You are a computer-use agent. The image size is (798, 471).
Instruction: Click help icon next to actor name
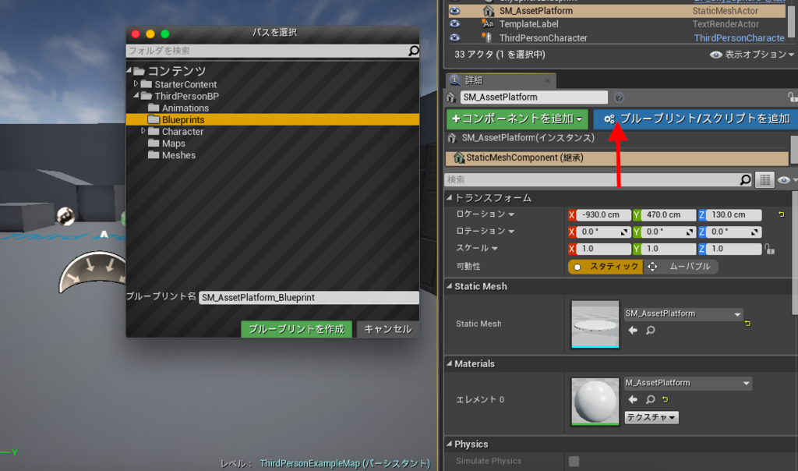(x=619, y=97)
